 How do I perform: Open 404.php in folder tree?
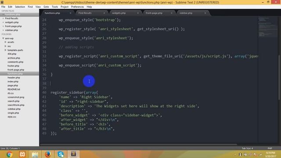(12, 54)
